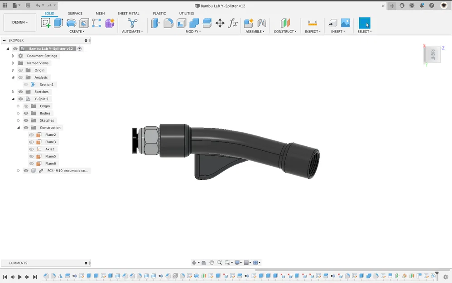452x283 pixels.
Task: Click the Orbit tool in navigation bar
Action: pos(194,263)
